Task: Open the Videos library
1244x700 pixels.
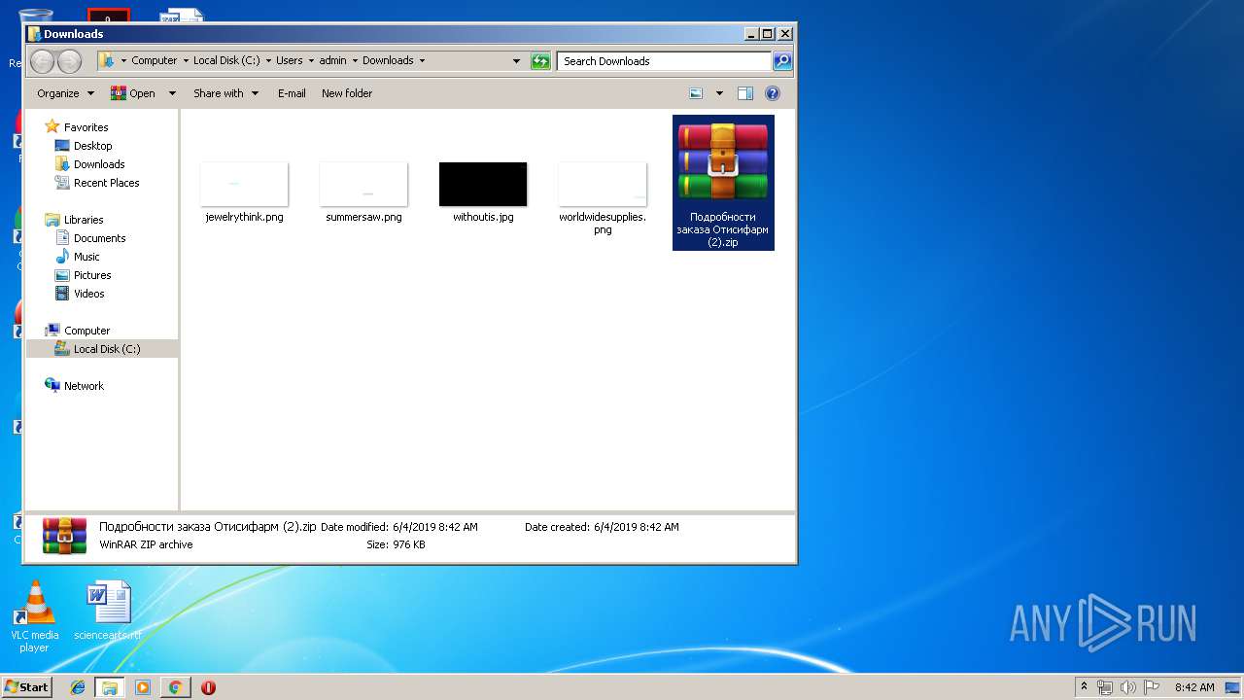Action: [88, 294]
